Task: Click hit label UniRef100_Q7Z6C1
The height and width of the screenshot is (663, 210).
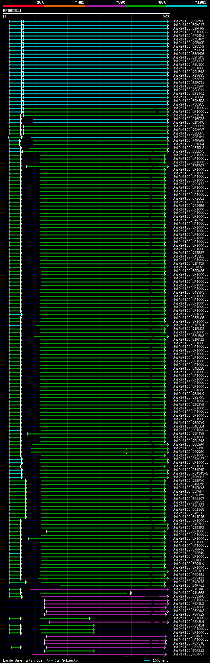Action: tap(188, 199)
